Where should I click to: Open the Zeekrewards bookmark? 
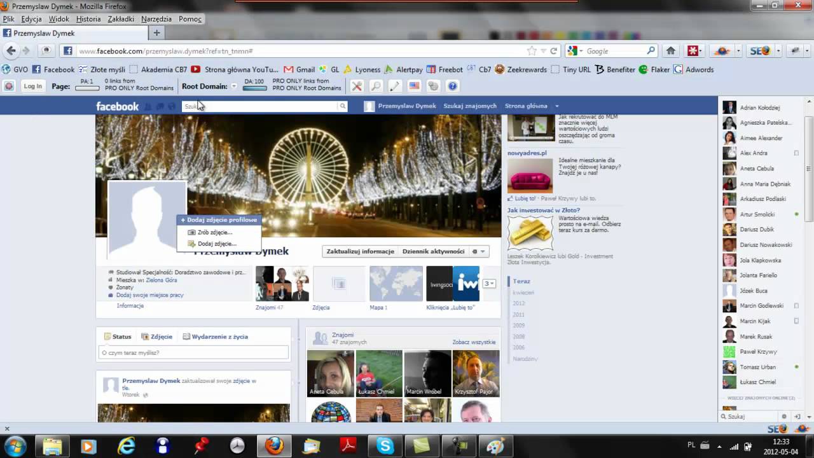[521, 69]
